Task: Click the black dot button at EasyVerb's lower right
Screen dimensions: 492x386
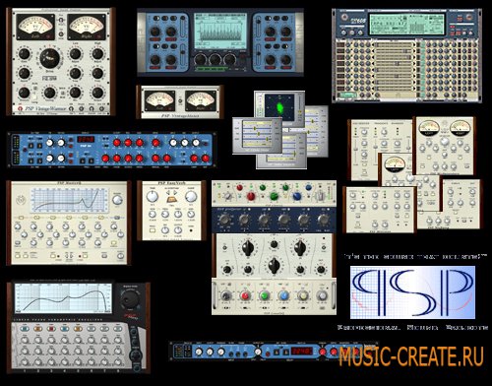Action: pos(191,230)
